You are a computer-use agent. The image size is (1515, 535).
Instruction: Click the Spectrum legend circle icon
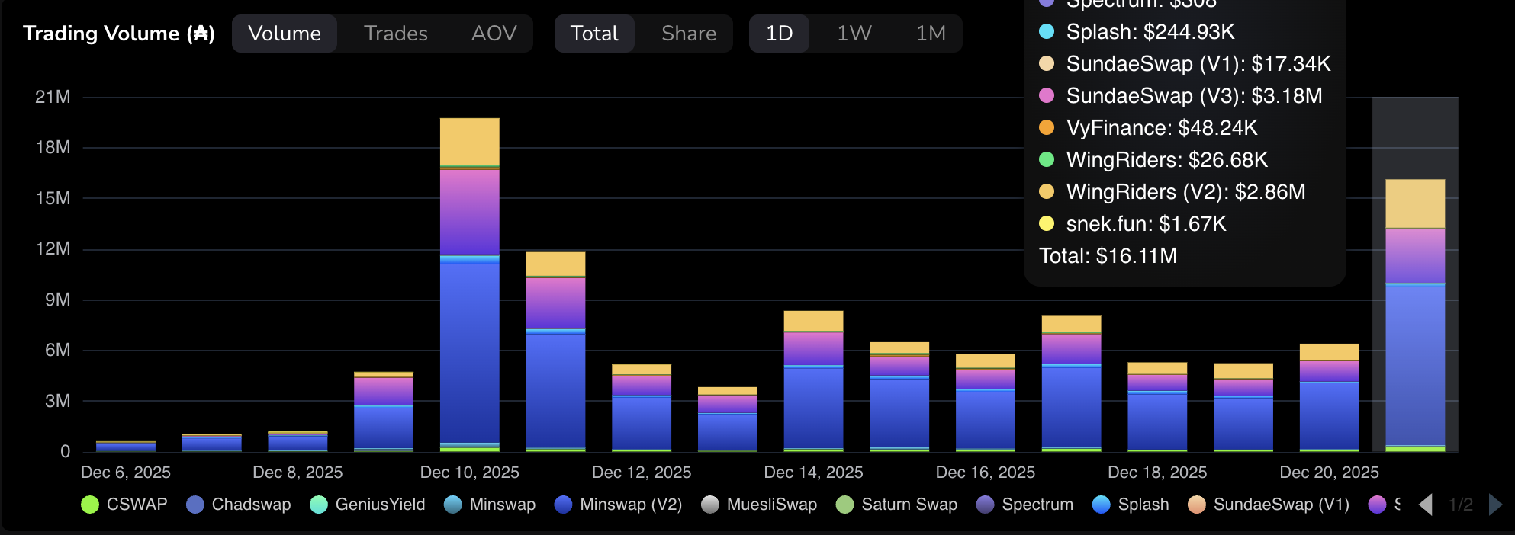tap(986, 505)
